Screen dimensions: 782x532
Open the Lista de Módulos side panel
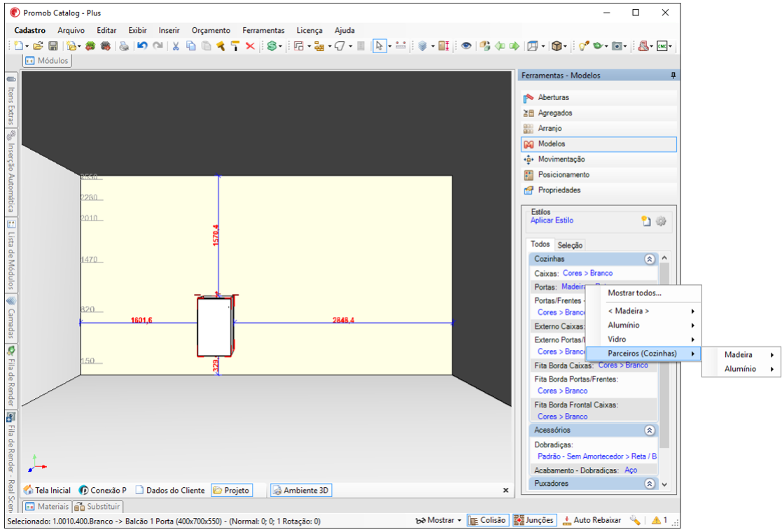pyautogui.click(x=11, y=255)
